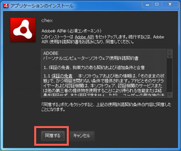Click the '1. 保証の免責、拘束力のある契約' heading
This screenshot has width=181, height=151.
(94, 67)
